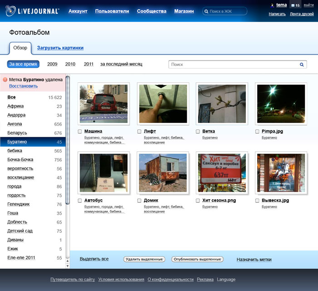Switch to the Загрузить картинки tab
Viewport: 318px width, 291px height.
60,48
